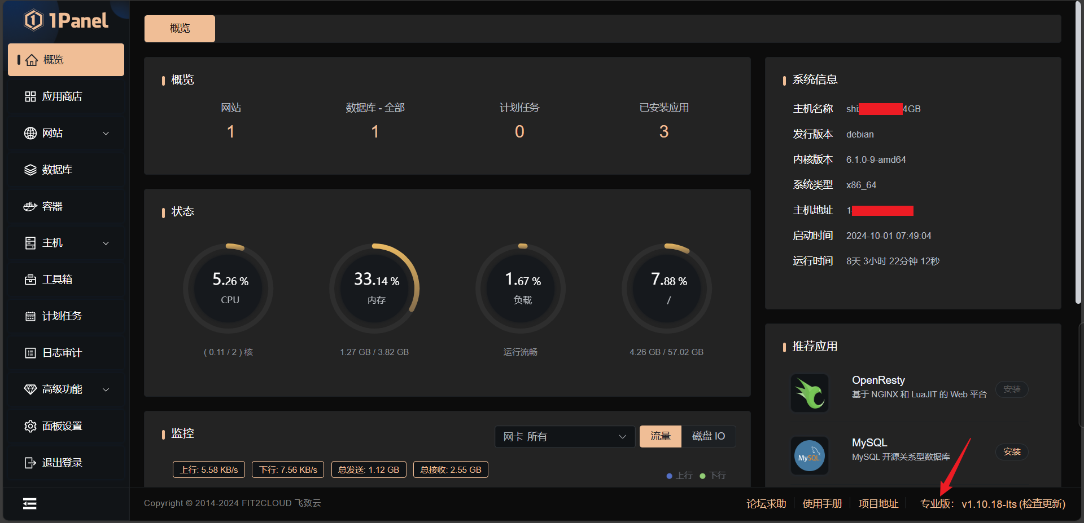This screenshot has width=1084, height=523.
Task: Click the Logout (退出登录) icon
Action: [30, 463]
